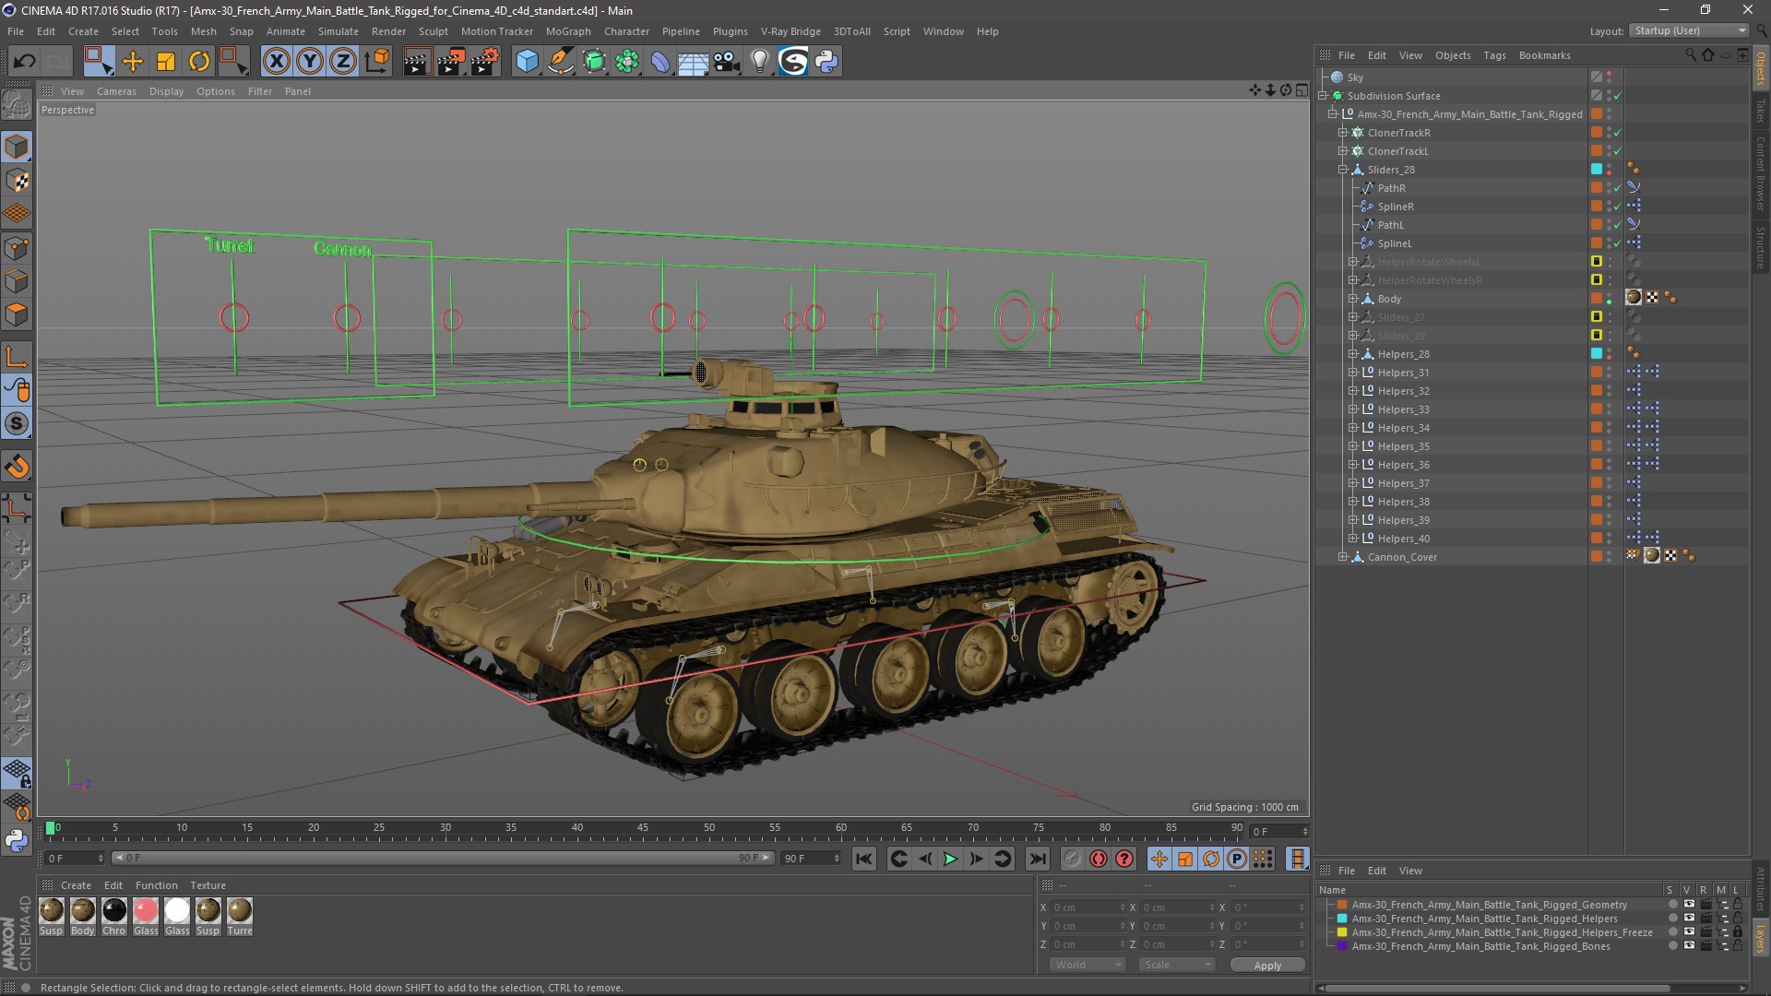The width and height of the screenshot is (1771, 996).
Task: Toggle Geometry layer visibility eye
Action: [1689, 905]
